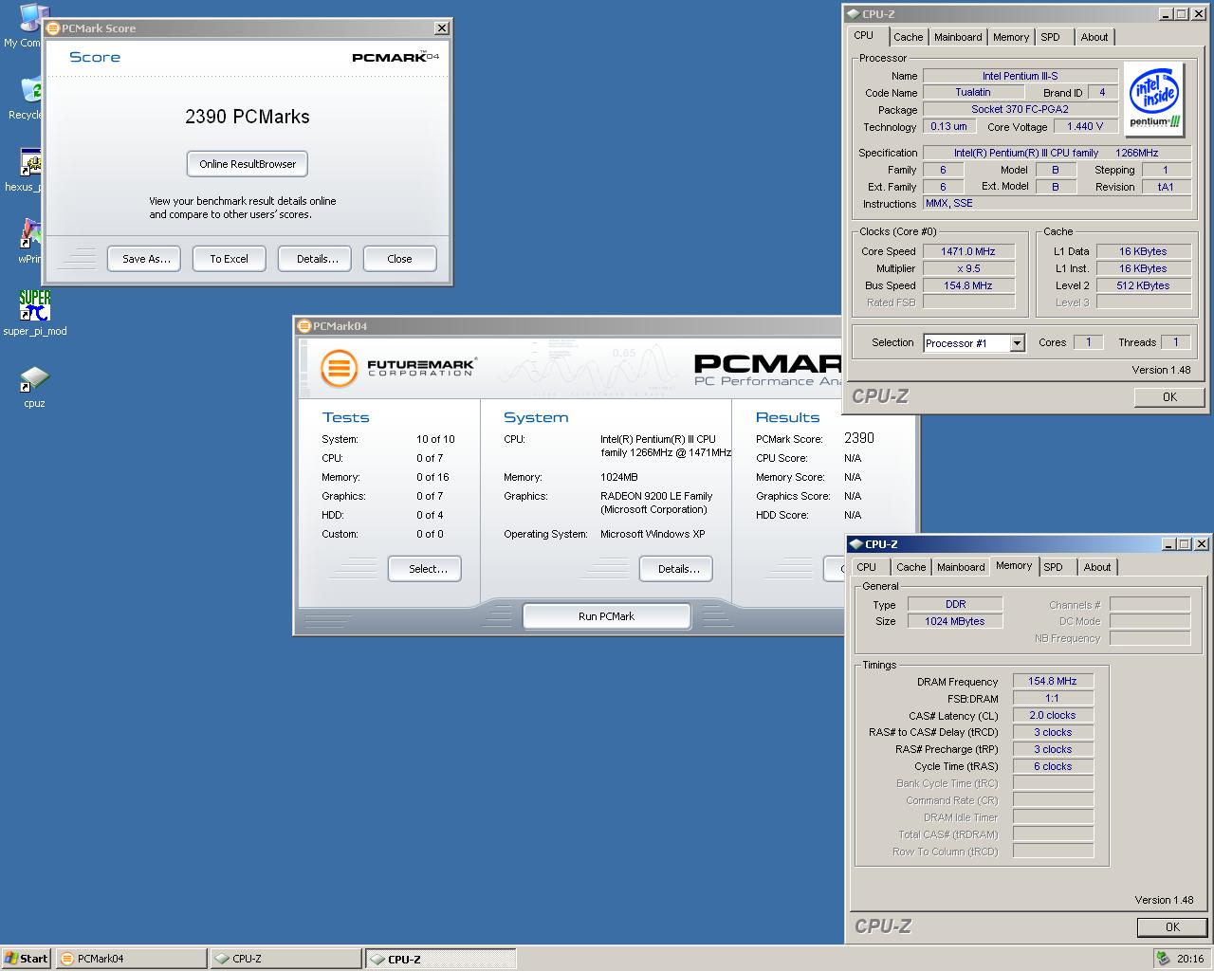Select the wPrime desktop icon
This screenshot has height=971, width=1214.
(x=32, y=234)
